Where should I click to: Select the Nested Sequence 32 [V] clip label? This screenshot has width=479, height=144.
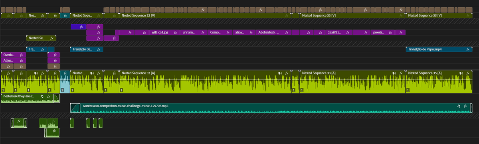(x=138, y=16)
